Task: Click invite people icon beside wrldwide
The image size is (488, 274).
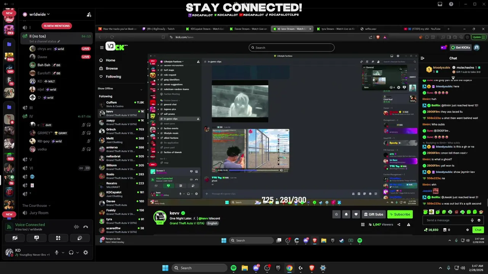Action: 89,14
